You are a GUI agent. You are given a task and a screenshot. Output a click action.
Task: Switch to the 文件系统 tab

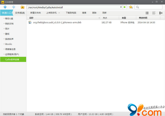click(20, 13)
